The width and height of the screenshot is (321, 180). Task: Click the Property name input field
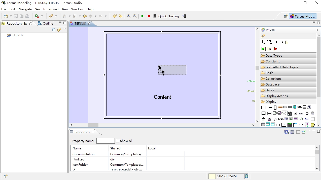coord(105,141)
